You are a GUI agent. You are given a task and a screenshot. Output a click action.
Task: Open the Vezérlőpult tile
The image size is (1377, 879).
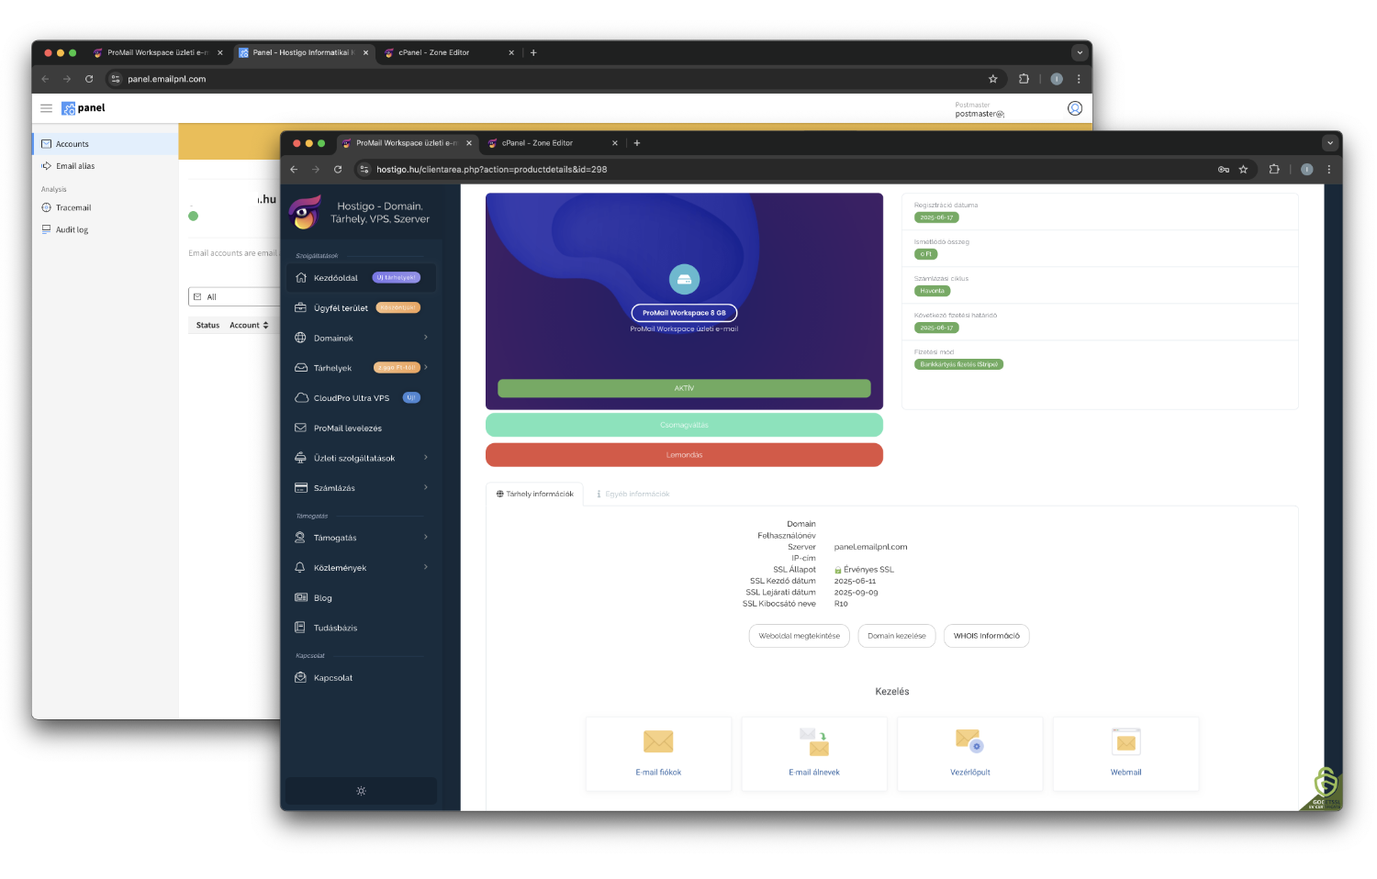pyautogui.click(x=970, y=753)
